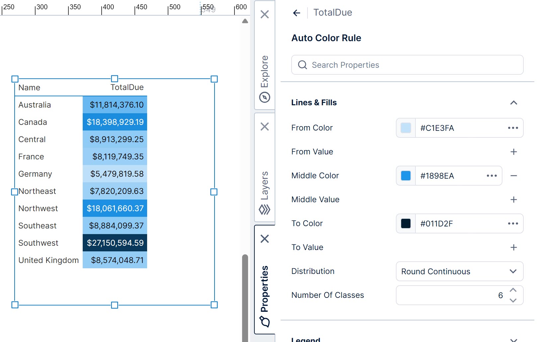Open the Distribution dropdown

(x=459, y=271)
